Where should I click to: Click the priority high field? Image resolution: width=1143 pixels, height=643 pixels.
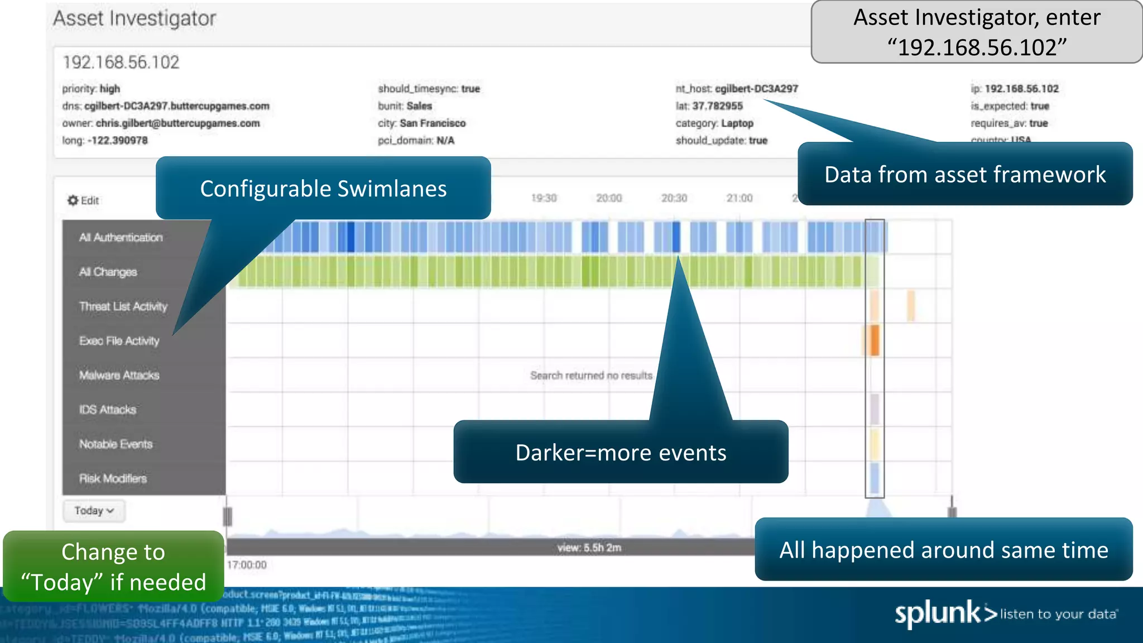click(91, 89)
